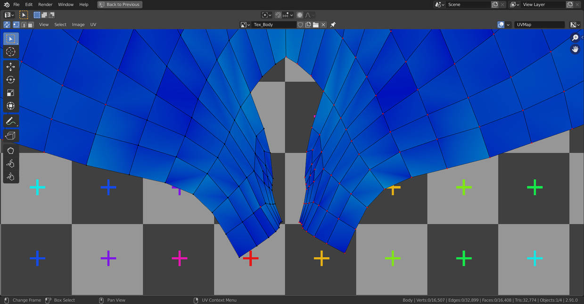This screenshot has height=304, width=584.
Task: Expand the overlays options dropdown
Action: pyautogui.click(x=508, y=25)
